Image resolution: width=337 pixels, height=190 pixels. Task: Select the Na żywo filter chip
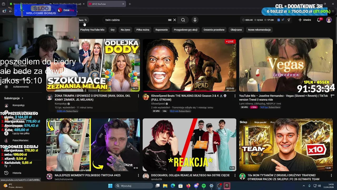[125, 30]
